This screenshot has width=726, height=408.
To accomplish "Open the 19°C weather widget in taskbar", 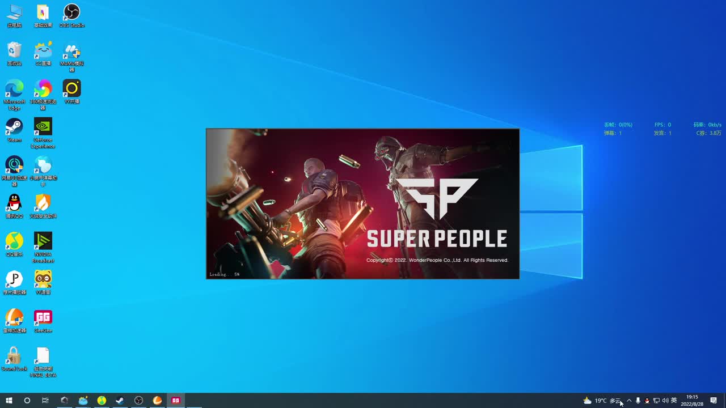I will coord(602,401).
